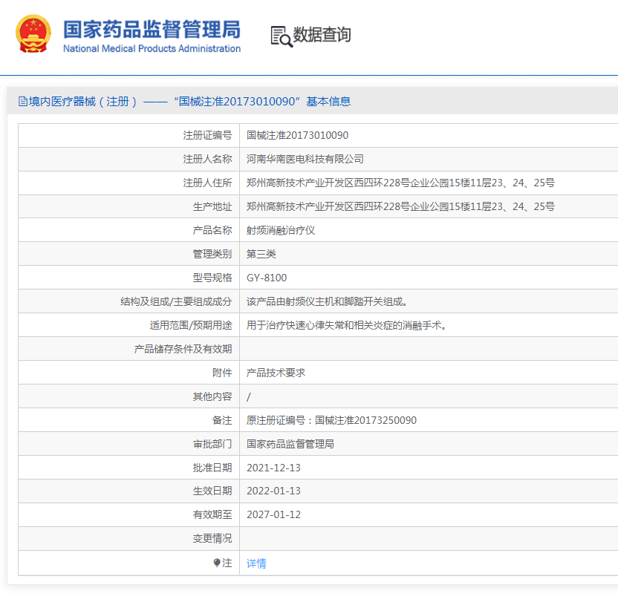Click the 产品名称 label
This screenshot has height=602, width=618.
pos(212,230)
